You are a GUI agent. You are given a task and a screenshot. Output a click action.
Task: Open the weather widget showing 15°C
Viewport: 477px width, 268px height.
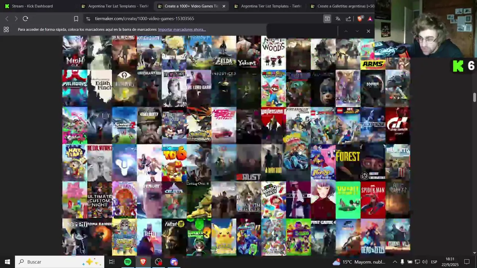358,262
